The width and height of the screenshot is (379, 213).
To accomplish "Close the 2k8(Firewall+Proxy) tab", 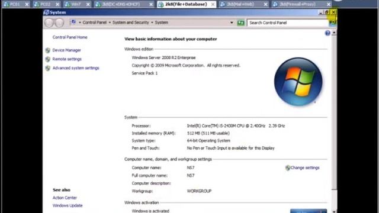I will click(x=329, y=4).
